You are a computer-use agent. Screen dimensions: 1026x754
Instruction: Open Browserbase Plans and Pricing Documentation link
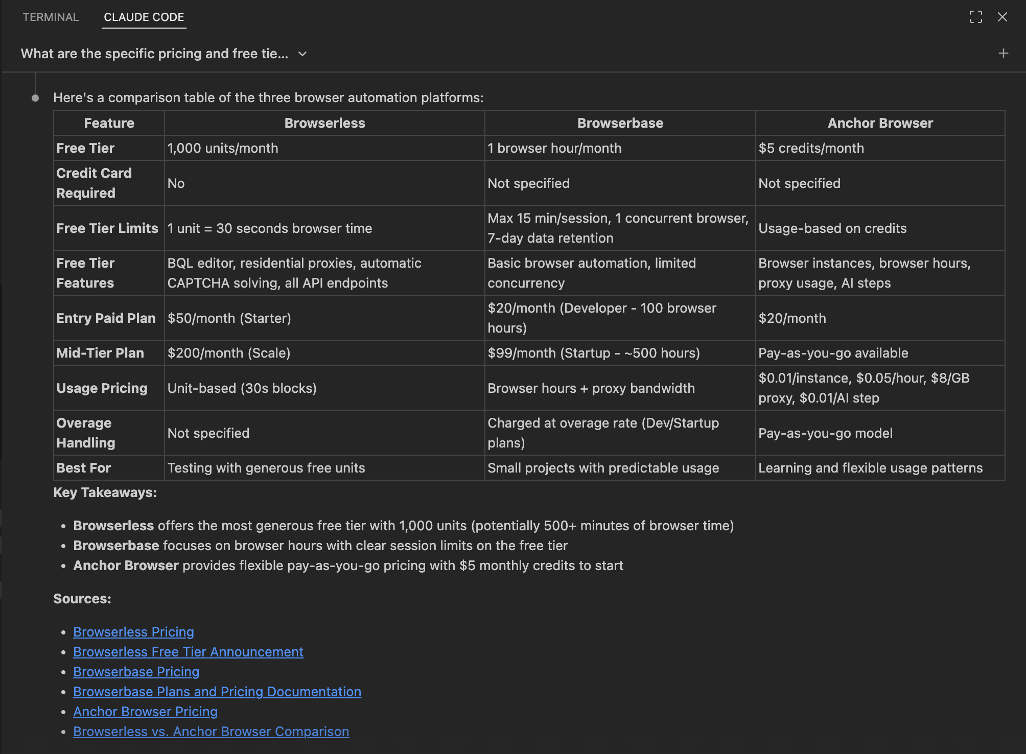pyautogui.click(x=217, y=692)
